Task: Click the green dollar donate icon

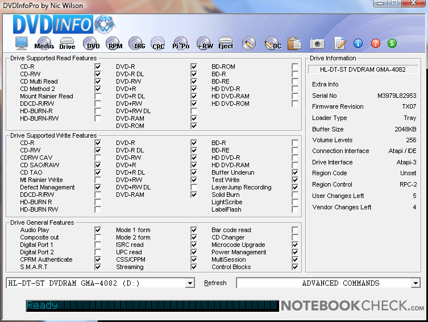Action: click(x=392, y=43)
